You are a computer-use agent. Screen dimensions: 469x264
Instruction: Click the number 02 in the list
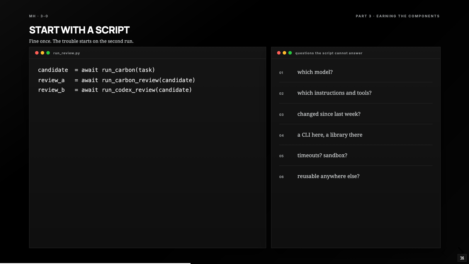281,94
